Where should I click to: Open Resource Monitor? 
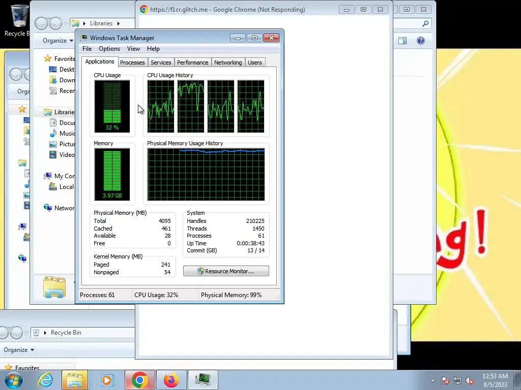pos(226,271)
